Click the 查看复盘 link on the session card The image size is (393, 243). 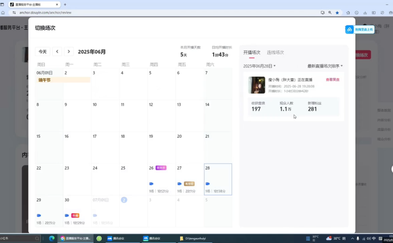coord(332,80)
